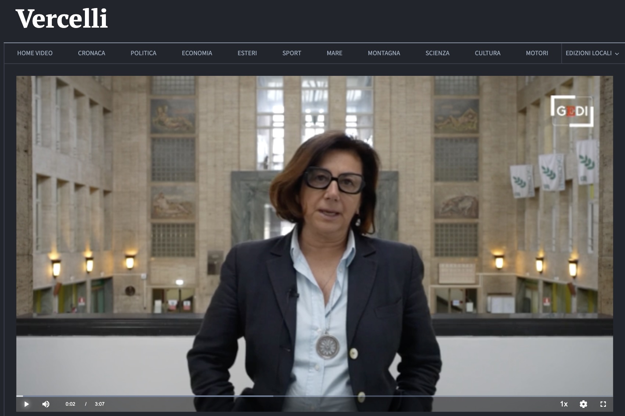Viewport: 625px width, 416px height.
Task: Go to Montagna section
Action: (x=384, y=53)
